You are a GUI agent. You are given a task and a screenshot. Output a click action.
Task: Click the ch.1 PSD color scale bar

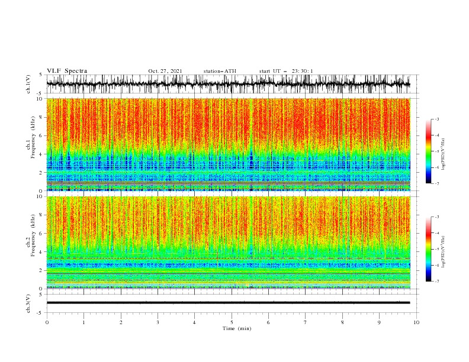(x=428, y=151)
